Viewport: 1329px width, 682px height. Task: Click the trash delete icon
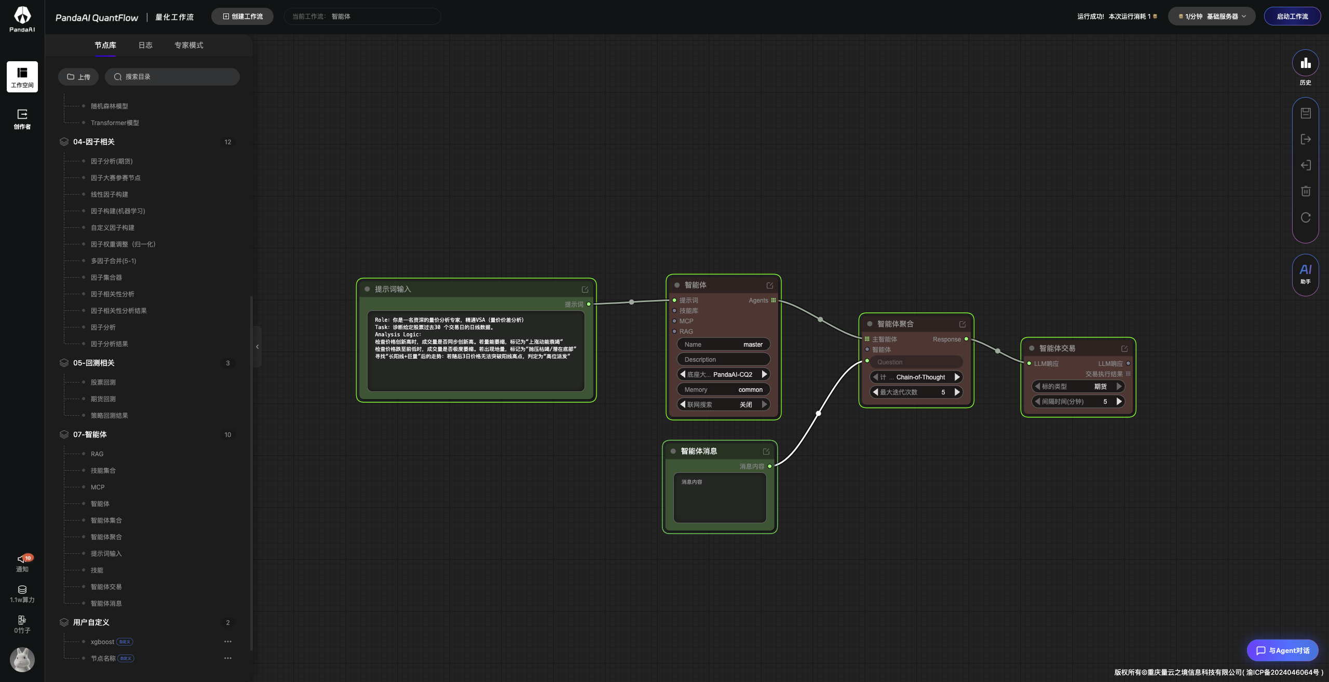(x=1306, y=191)
